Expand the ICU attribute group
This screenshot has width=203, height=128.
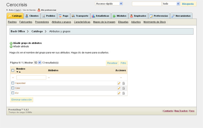[17, 93]
